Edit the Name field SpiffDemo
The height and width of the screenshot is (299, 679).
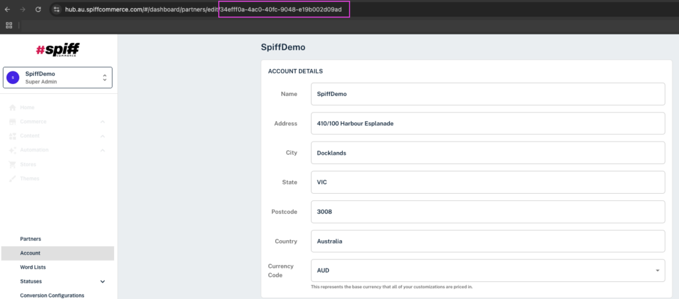(x=487, y=94)
